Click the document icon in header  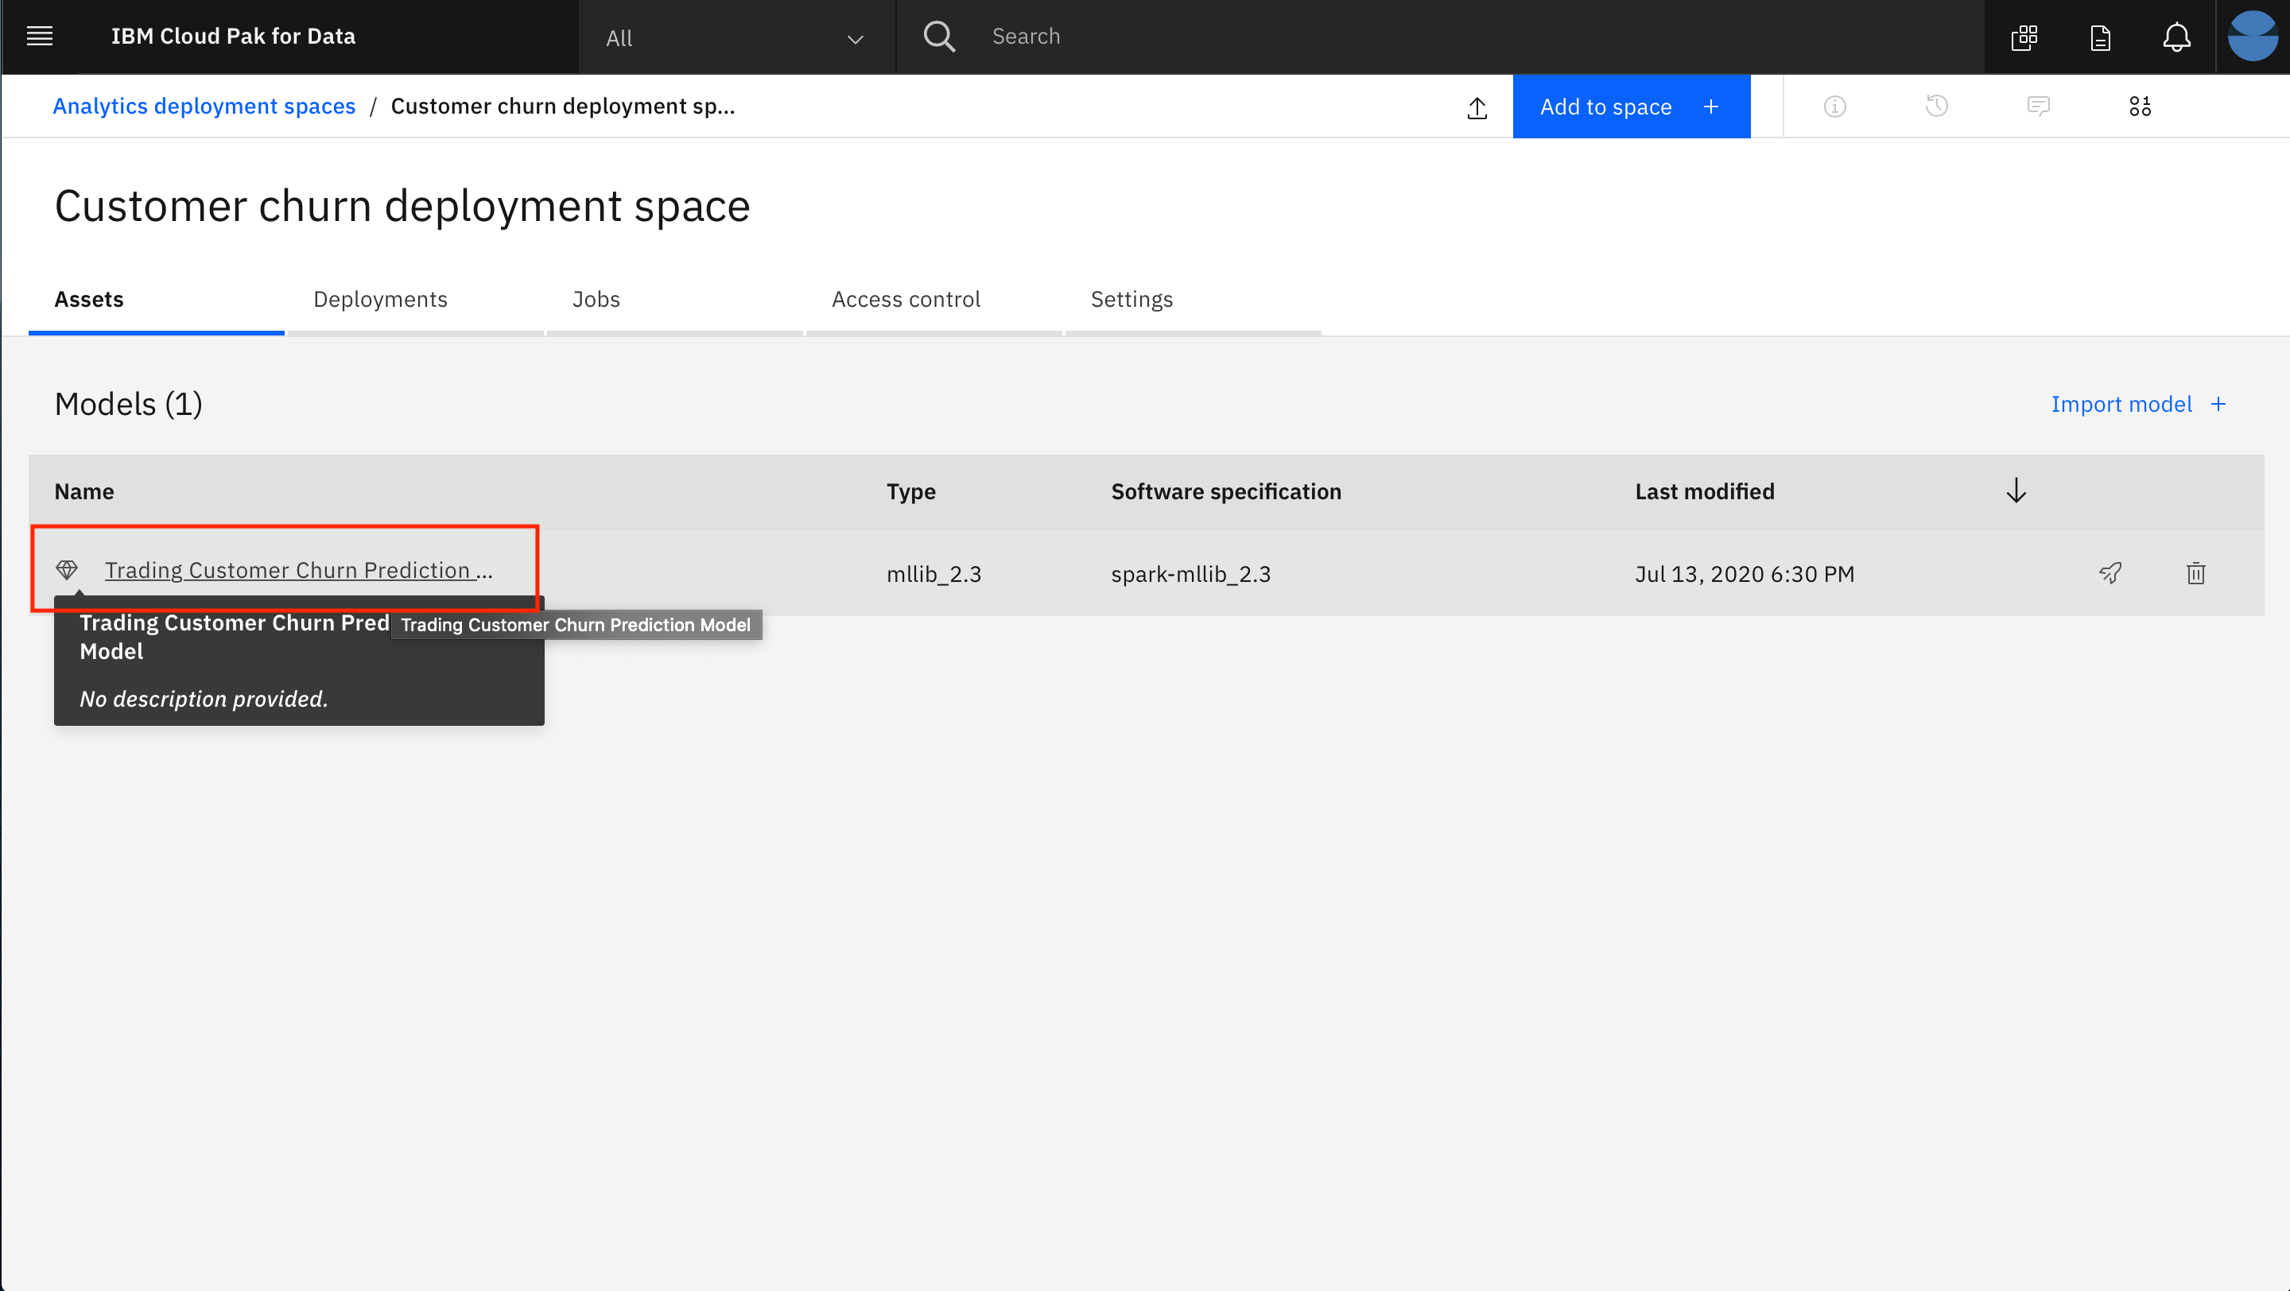point(2101,37)
